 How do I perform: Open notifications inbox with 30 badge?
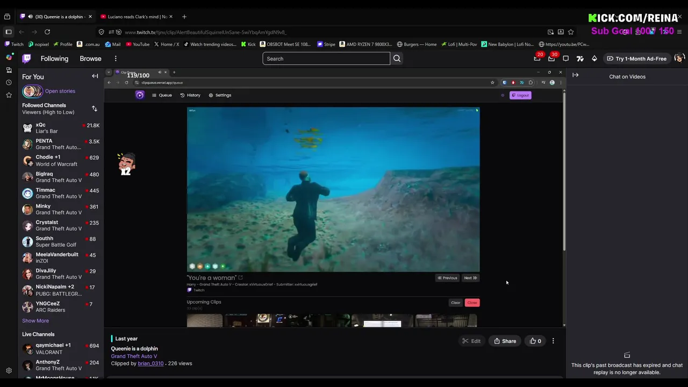pos(552,58)
